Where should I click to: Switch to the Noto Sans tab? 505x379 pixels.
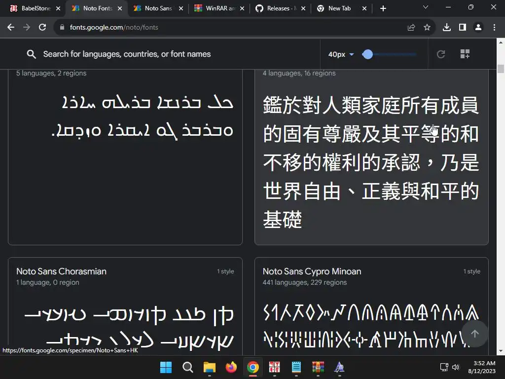click(x=158, y=8)
